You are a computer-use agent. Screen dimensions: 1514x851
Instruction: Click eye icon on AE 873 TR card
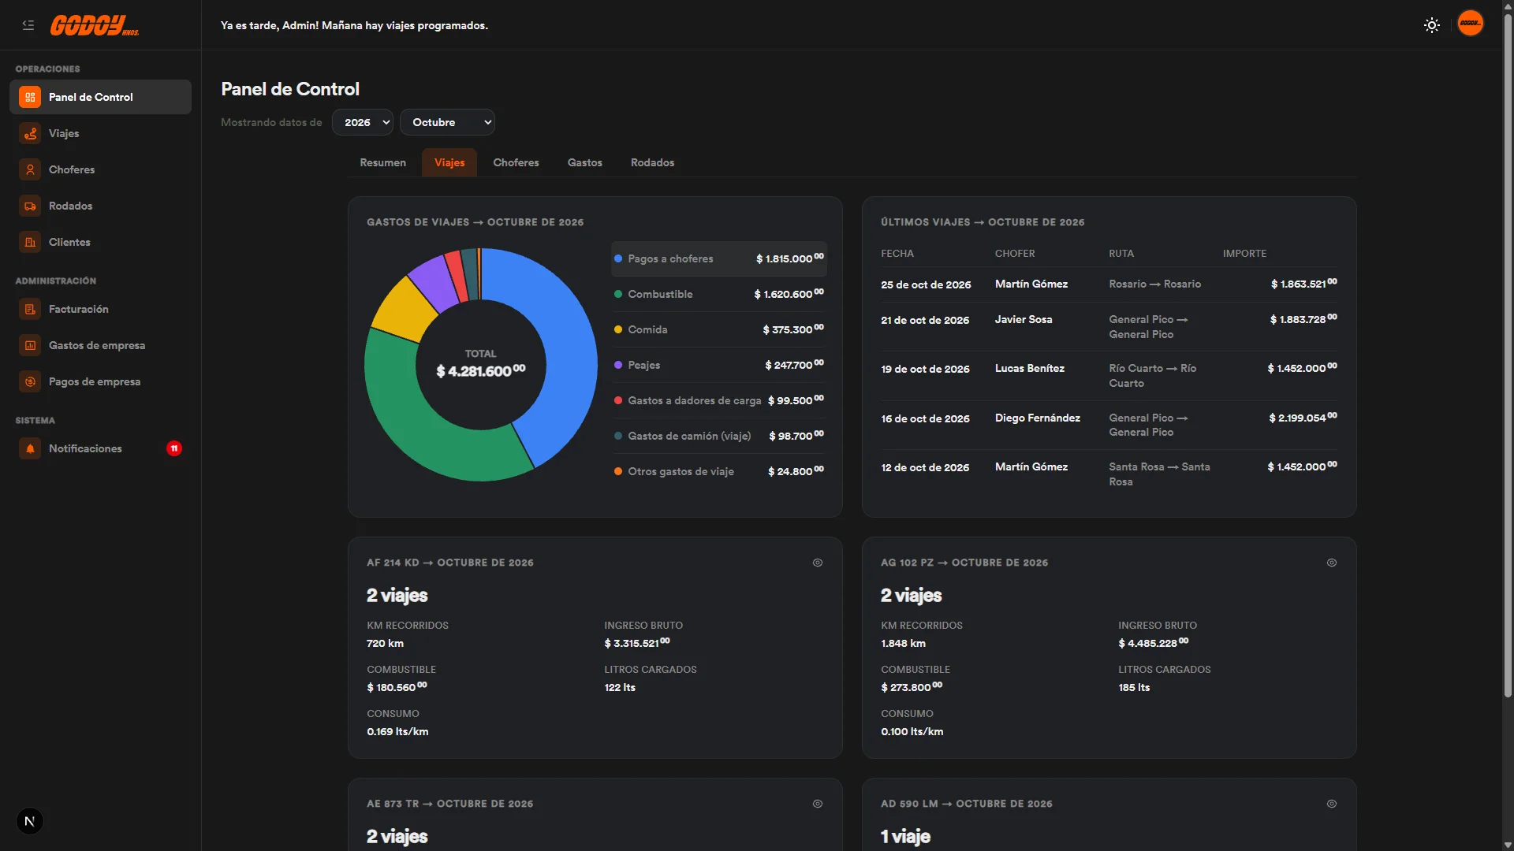[x=818, y=804]
